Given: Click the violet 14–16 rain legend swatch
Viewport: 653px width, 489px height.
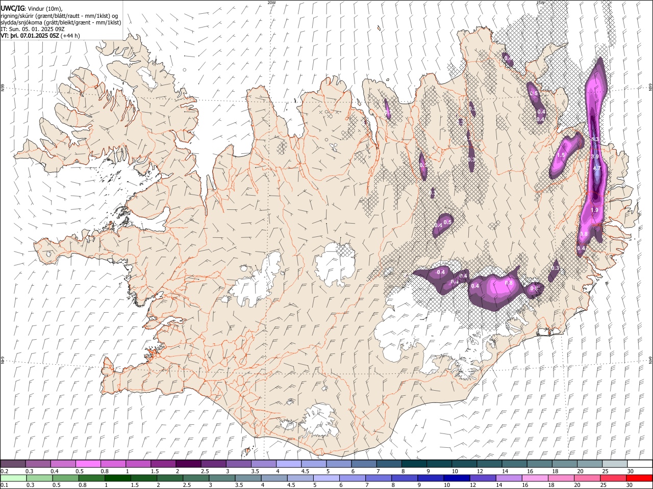Looking at the screenshot, I should point(509,478).
